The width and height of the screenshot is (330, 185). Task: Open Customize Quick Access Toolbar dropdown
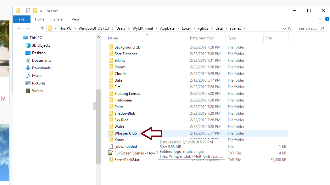41,11
